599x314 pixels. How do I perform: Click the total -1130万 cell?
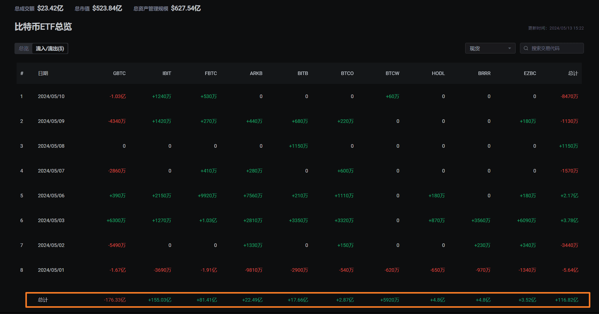coord(569,121)
